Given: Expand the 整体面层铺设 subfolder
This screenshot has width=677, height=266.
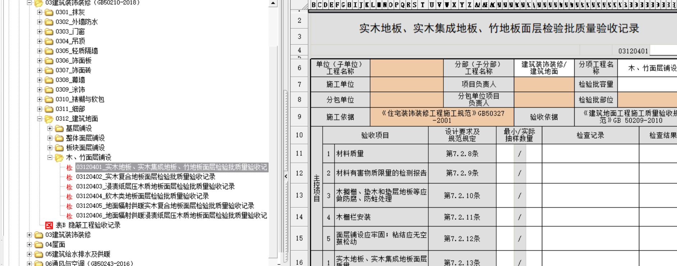Looking at the screenshot, I should [x=50, y=138].
